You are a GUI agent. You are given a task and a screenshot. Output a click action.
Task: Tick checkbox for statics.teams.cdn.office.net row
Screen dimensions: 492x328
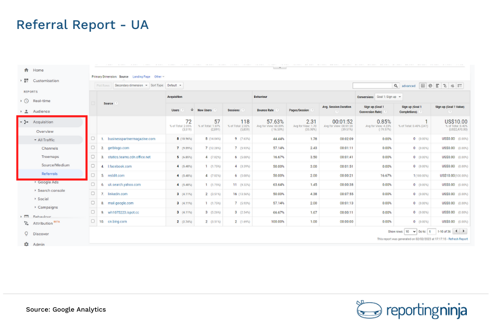pos(93,157)
